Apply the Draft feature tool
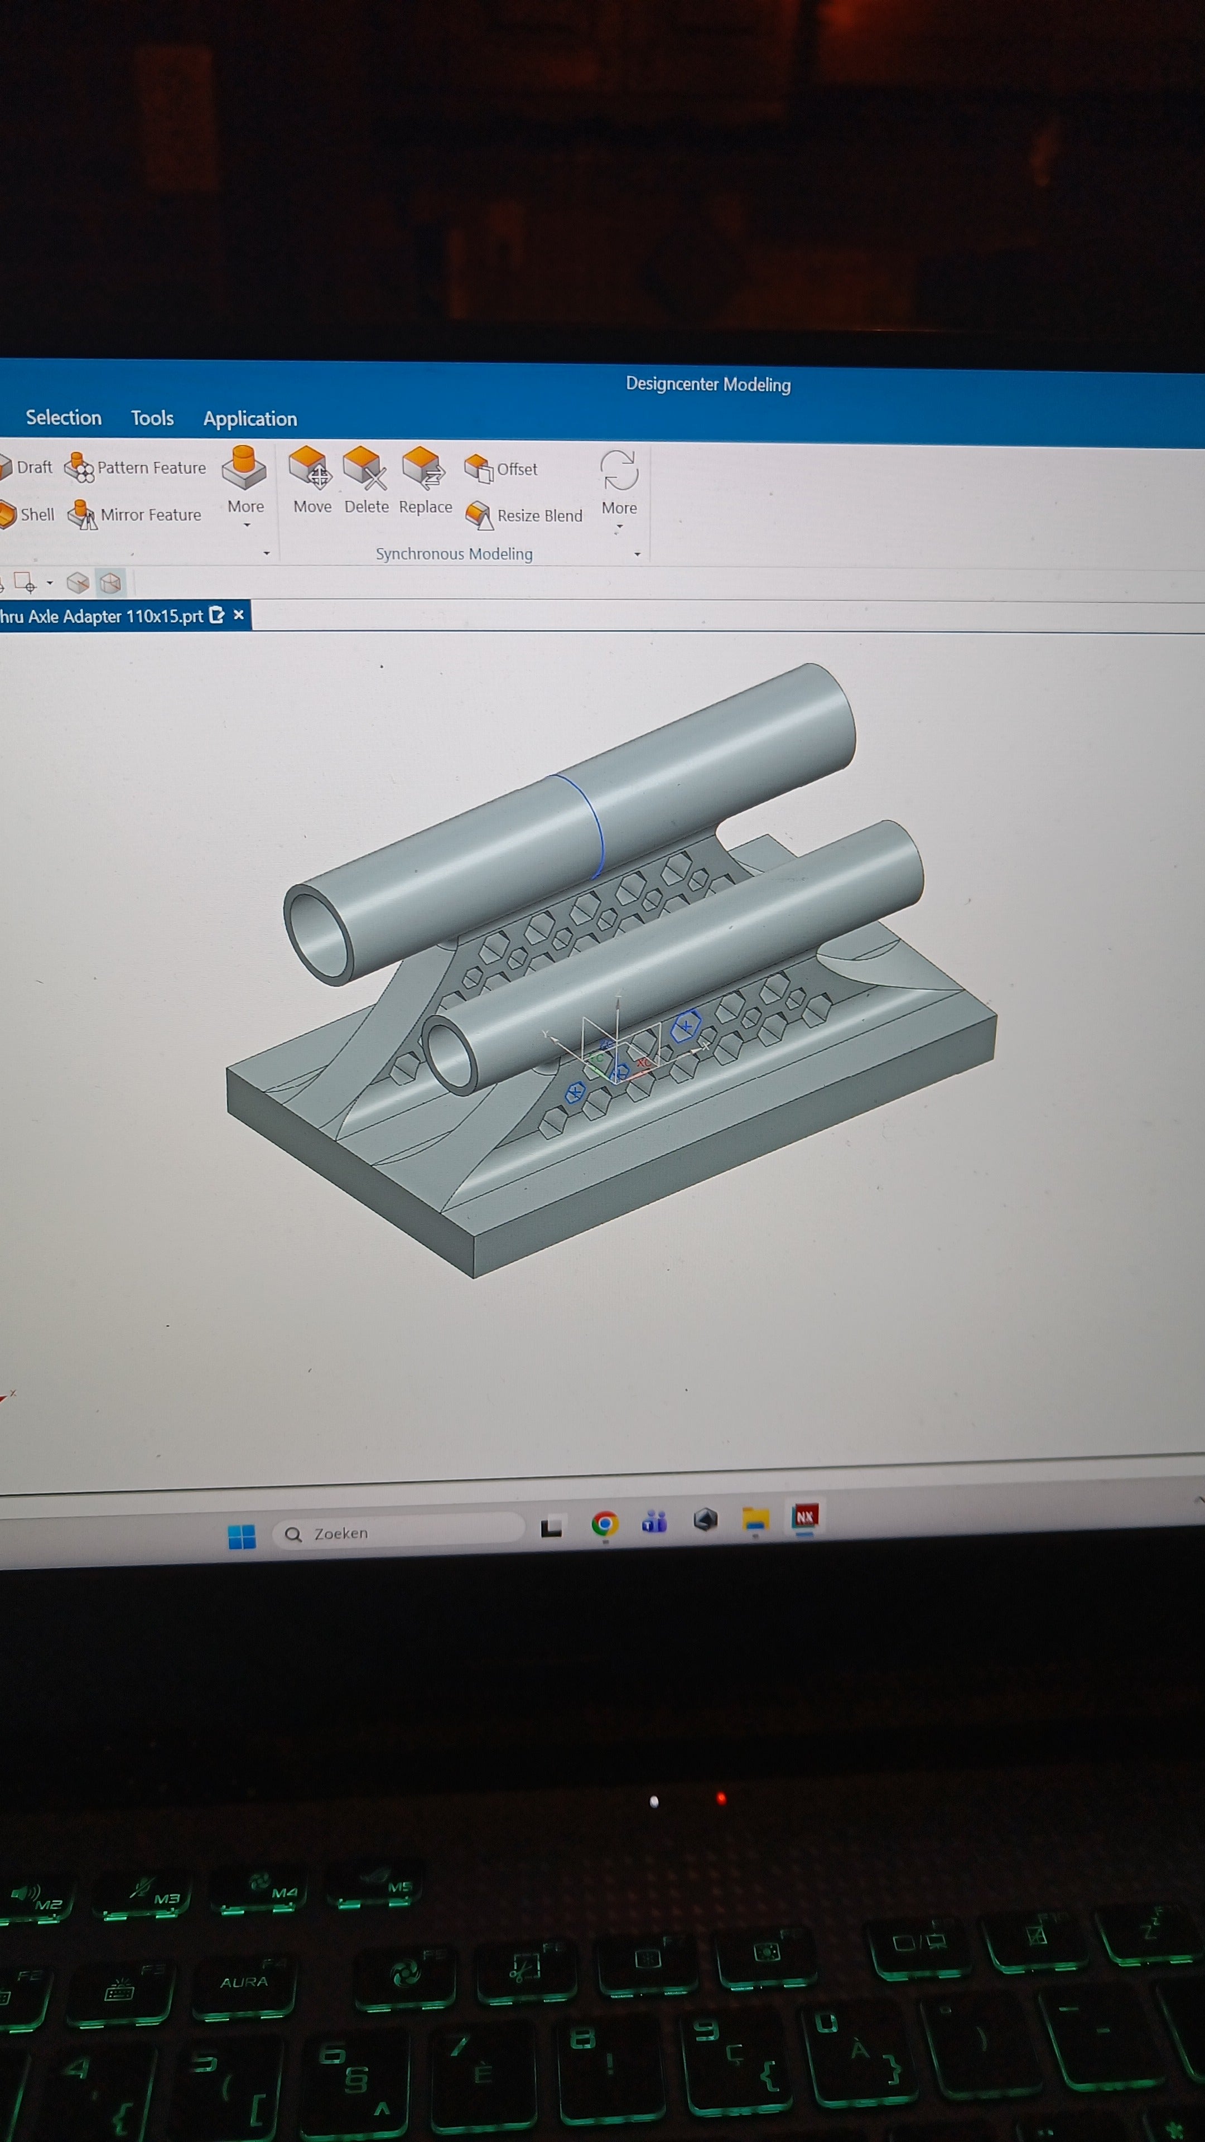The height and width of the screenshot is (2142, 1205). coord(26,467)
